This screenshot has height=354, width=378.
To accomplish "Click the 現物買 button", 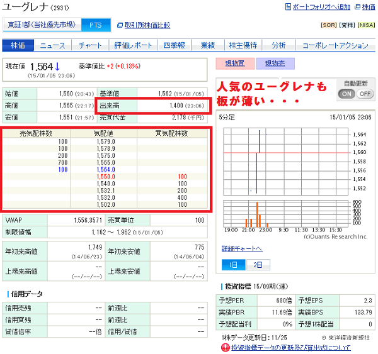I will 235,64.
